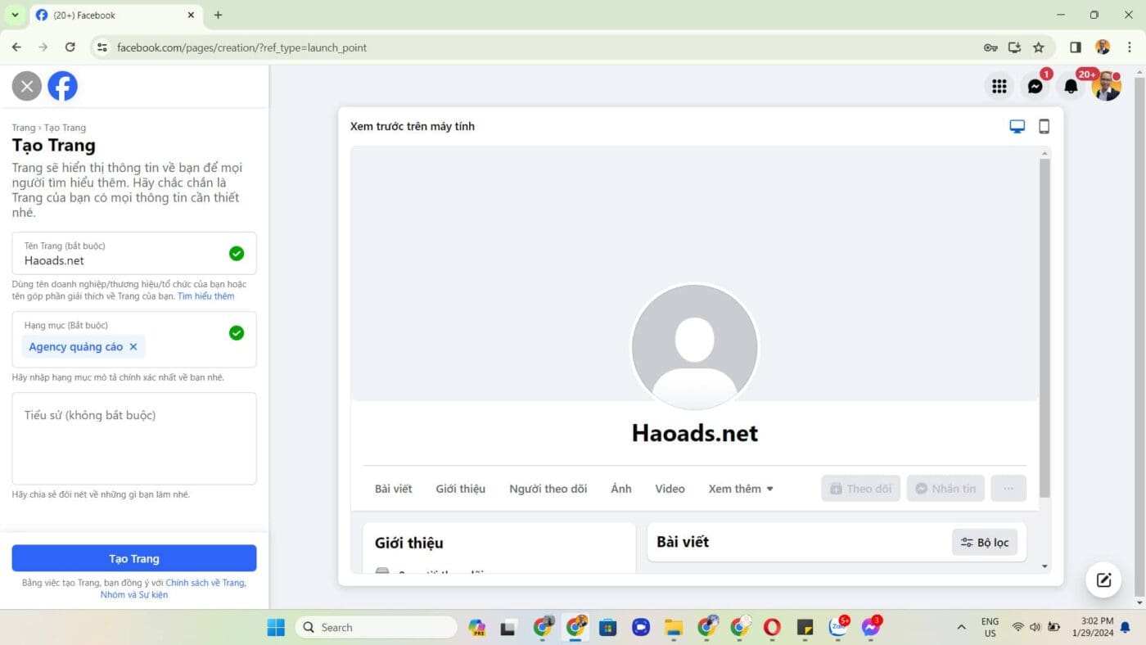Show hidden system tray icons chevron
The width and height of the screenshot is (1146, 645).
961,627
